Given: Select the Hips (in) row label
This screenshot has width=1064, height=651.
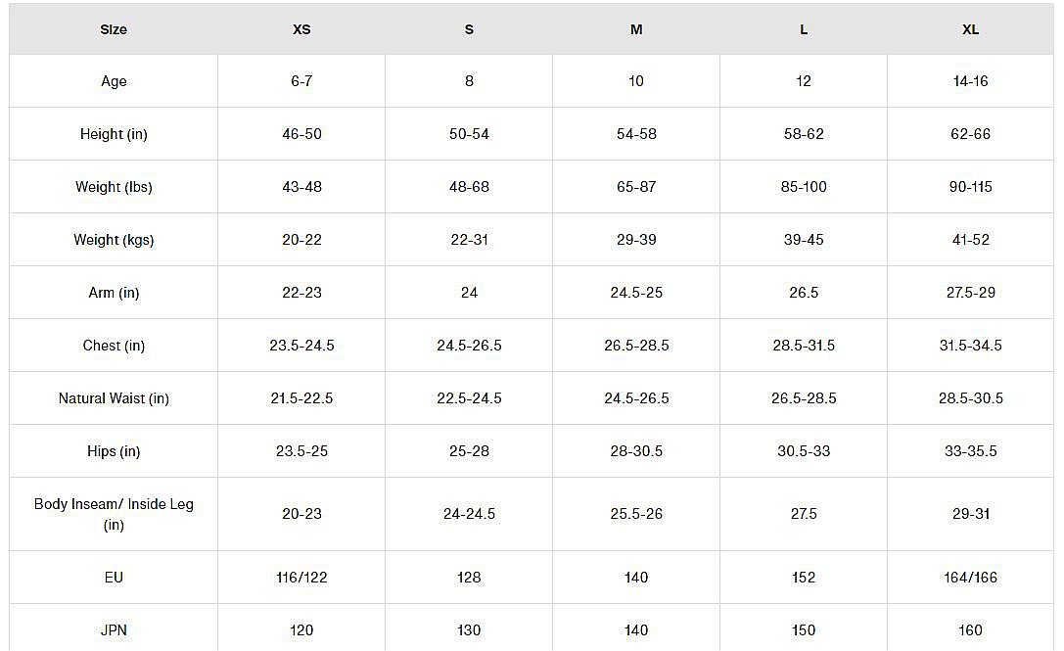Looking at the screenshot, I should [x=114, y=451].
